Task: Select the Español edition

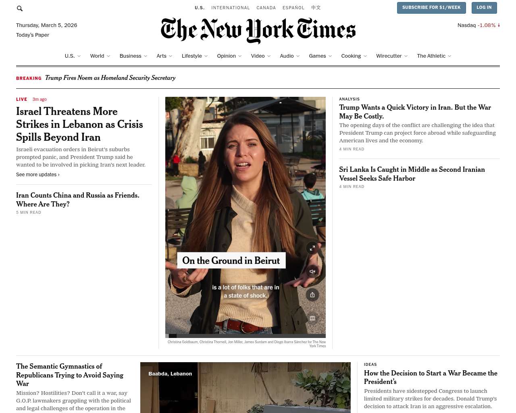Action: (x=293, y=8)
